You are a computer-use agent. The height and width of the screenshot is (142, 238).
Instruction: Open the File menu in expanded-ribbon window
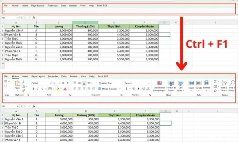pos(6,77)
